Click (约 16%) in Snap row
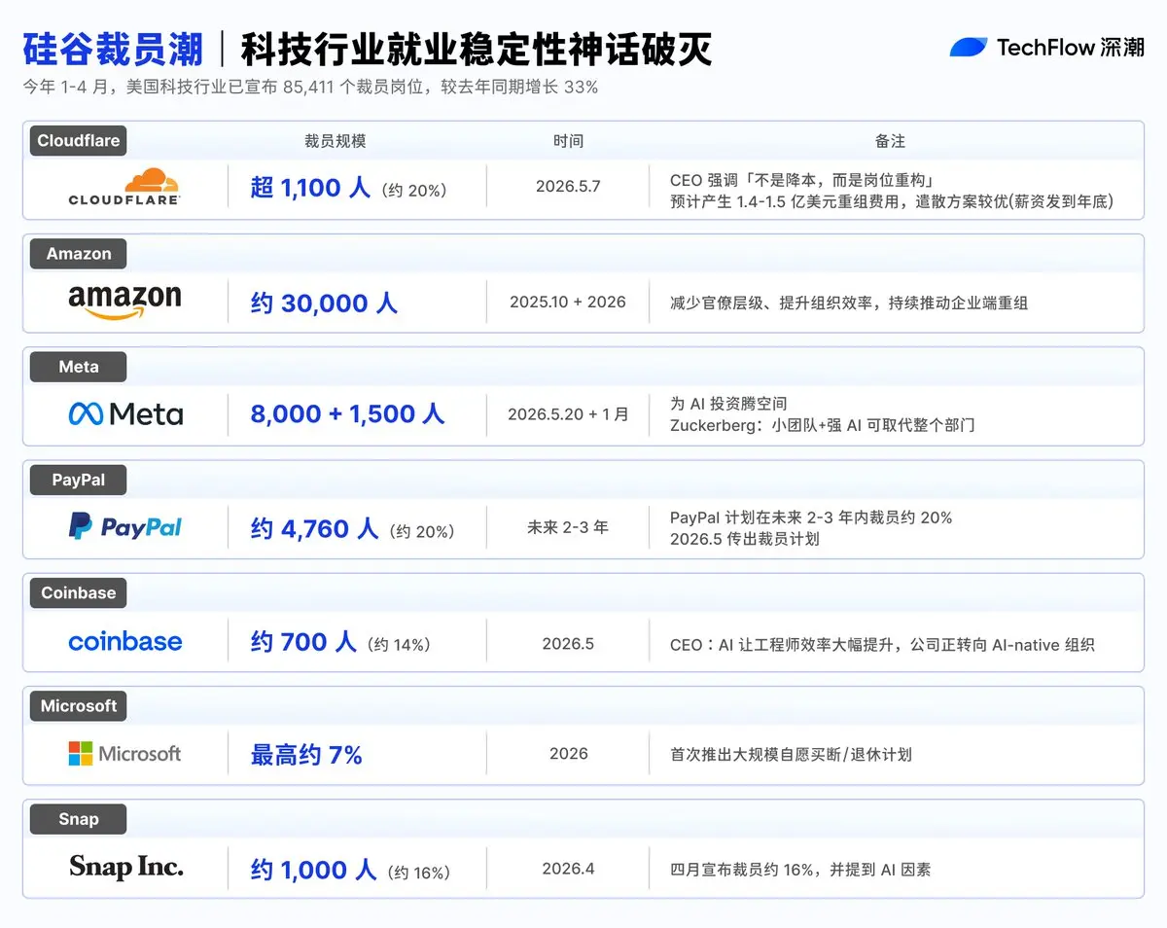1167x928 pixels. point(419,873)
